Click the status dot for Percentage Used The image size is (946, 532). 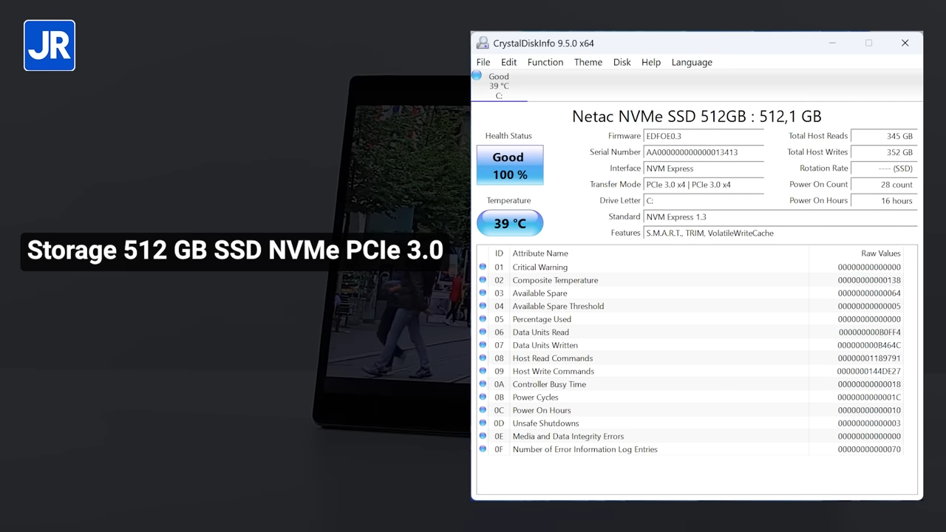point(483,318)
